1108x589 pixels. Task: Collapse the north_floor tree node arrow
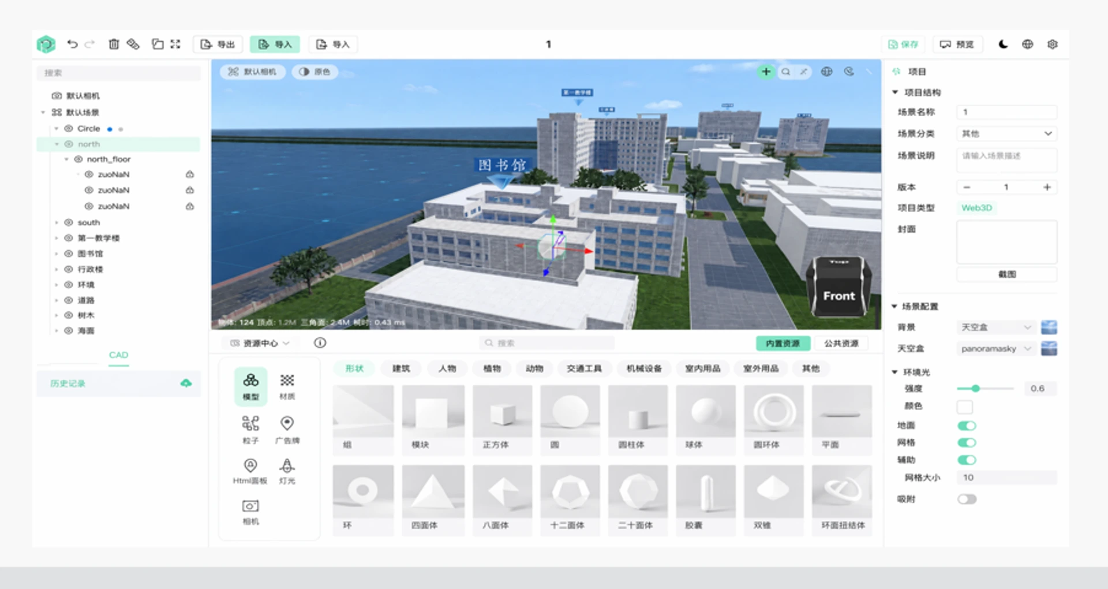tap(66, 159)
